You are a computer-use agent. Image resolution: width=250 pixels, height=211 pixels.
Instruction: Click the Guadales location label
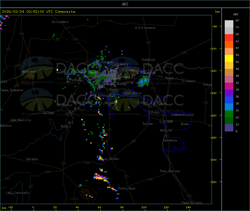click(148, 60)
